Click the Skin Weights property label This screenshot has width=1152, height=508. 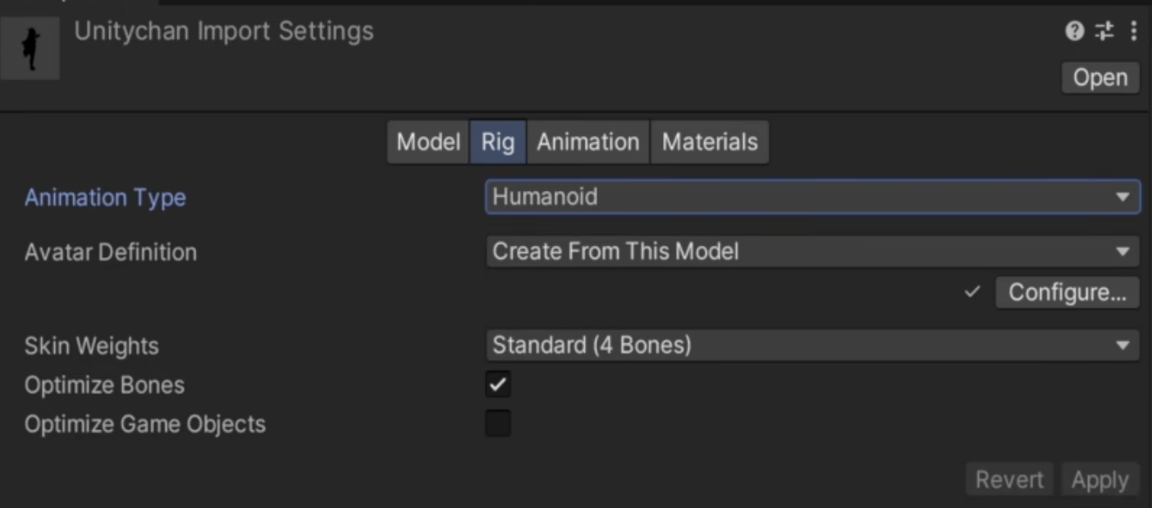point(91,346)
